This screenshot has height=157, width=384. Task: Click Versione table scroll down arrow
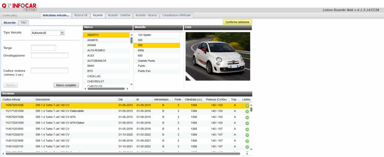click(x=251, y=149)
